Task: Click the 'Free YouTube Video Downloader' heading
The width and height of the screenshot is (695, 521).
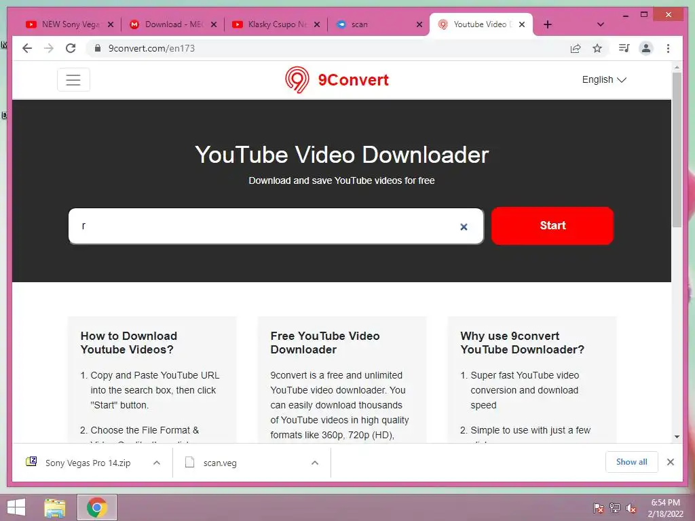Action: [325, 343]
